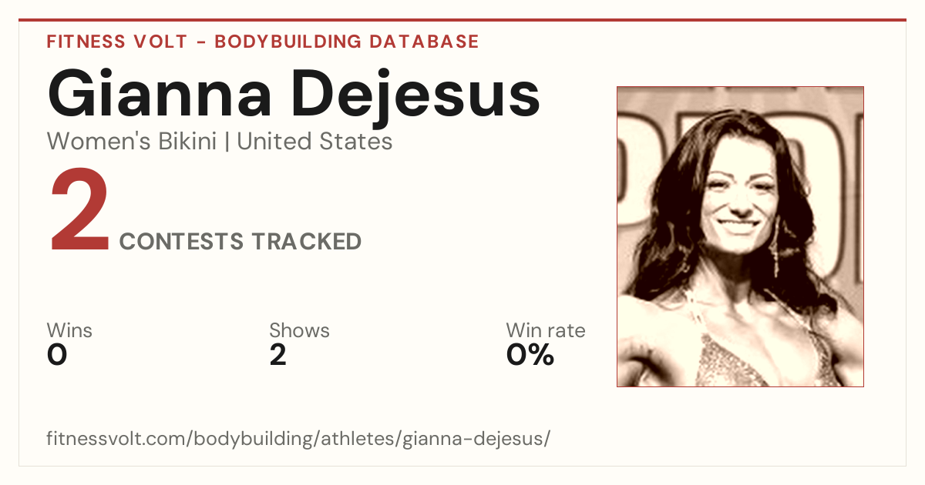Select the Fitness Volt Bodybuilding Database header
This screenshot has height=485, width=925.
click(263, 42)
